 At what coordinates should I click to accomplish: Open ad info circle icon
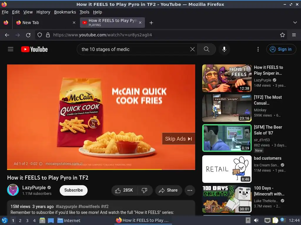click(41, 164)
